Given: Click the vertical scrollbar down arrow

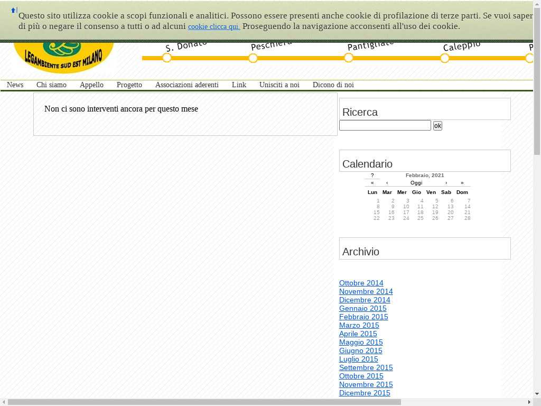Looking at the screenshot, I should click(537, 393).
